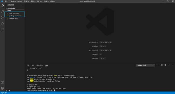
Task: Select the Terminal panel tab
Action: point(46,65)
